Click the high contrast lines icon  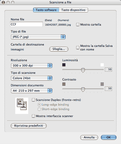[102, 84]
